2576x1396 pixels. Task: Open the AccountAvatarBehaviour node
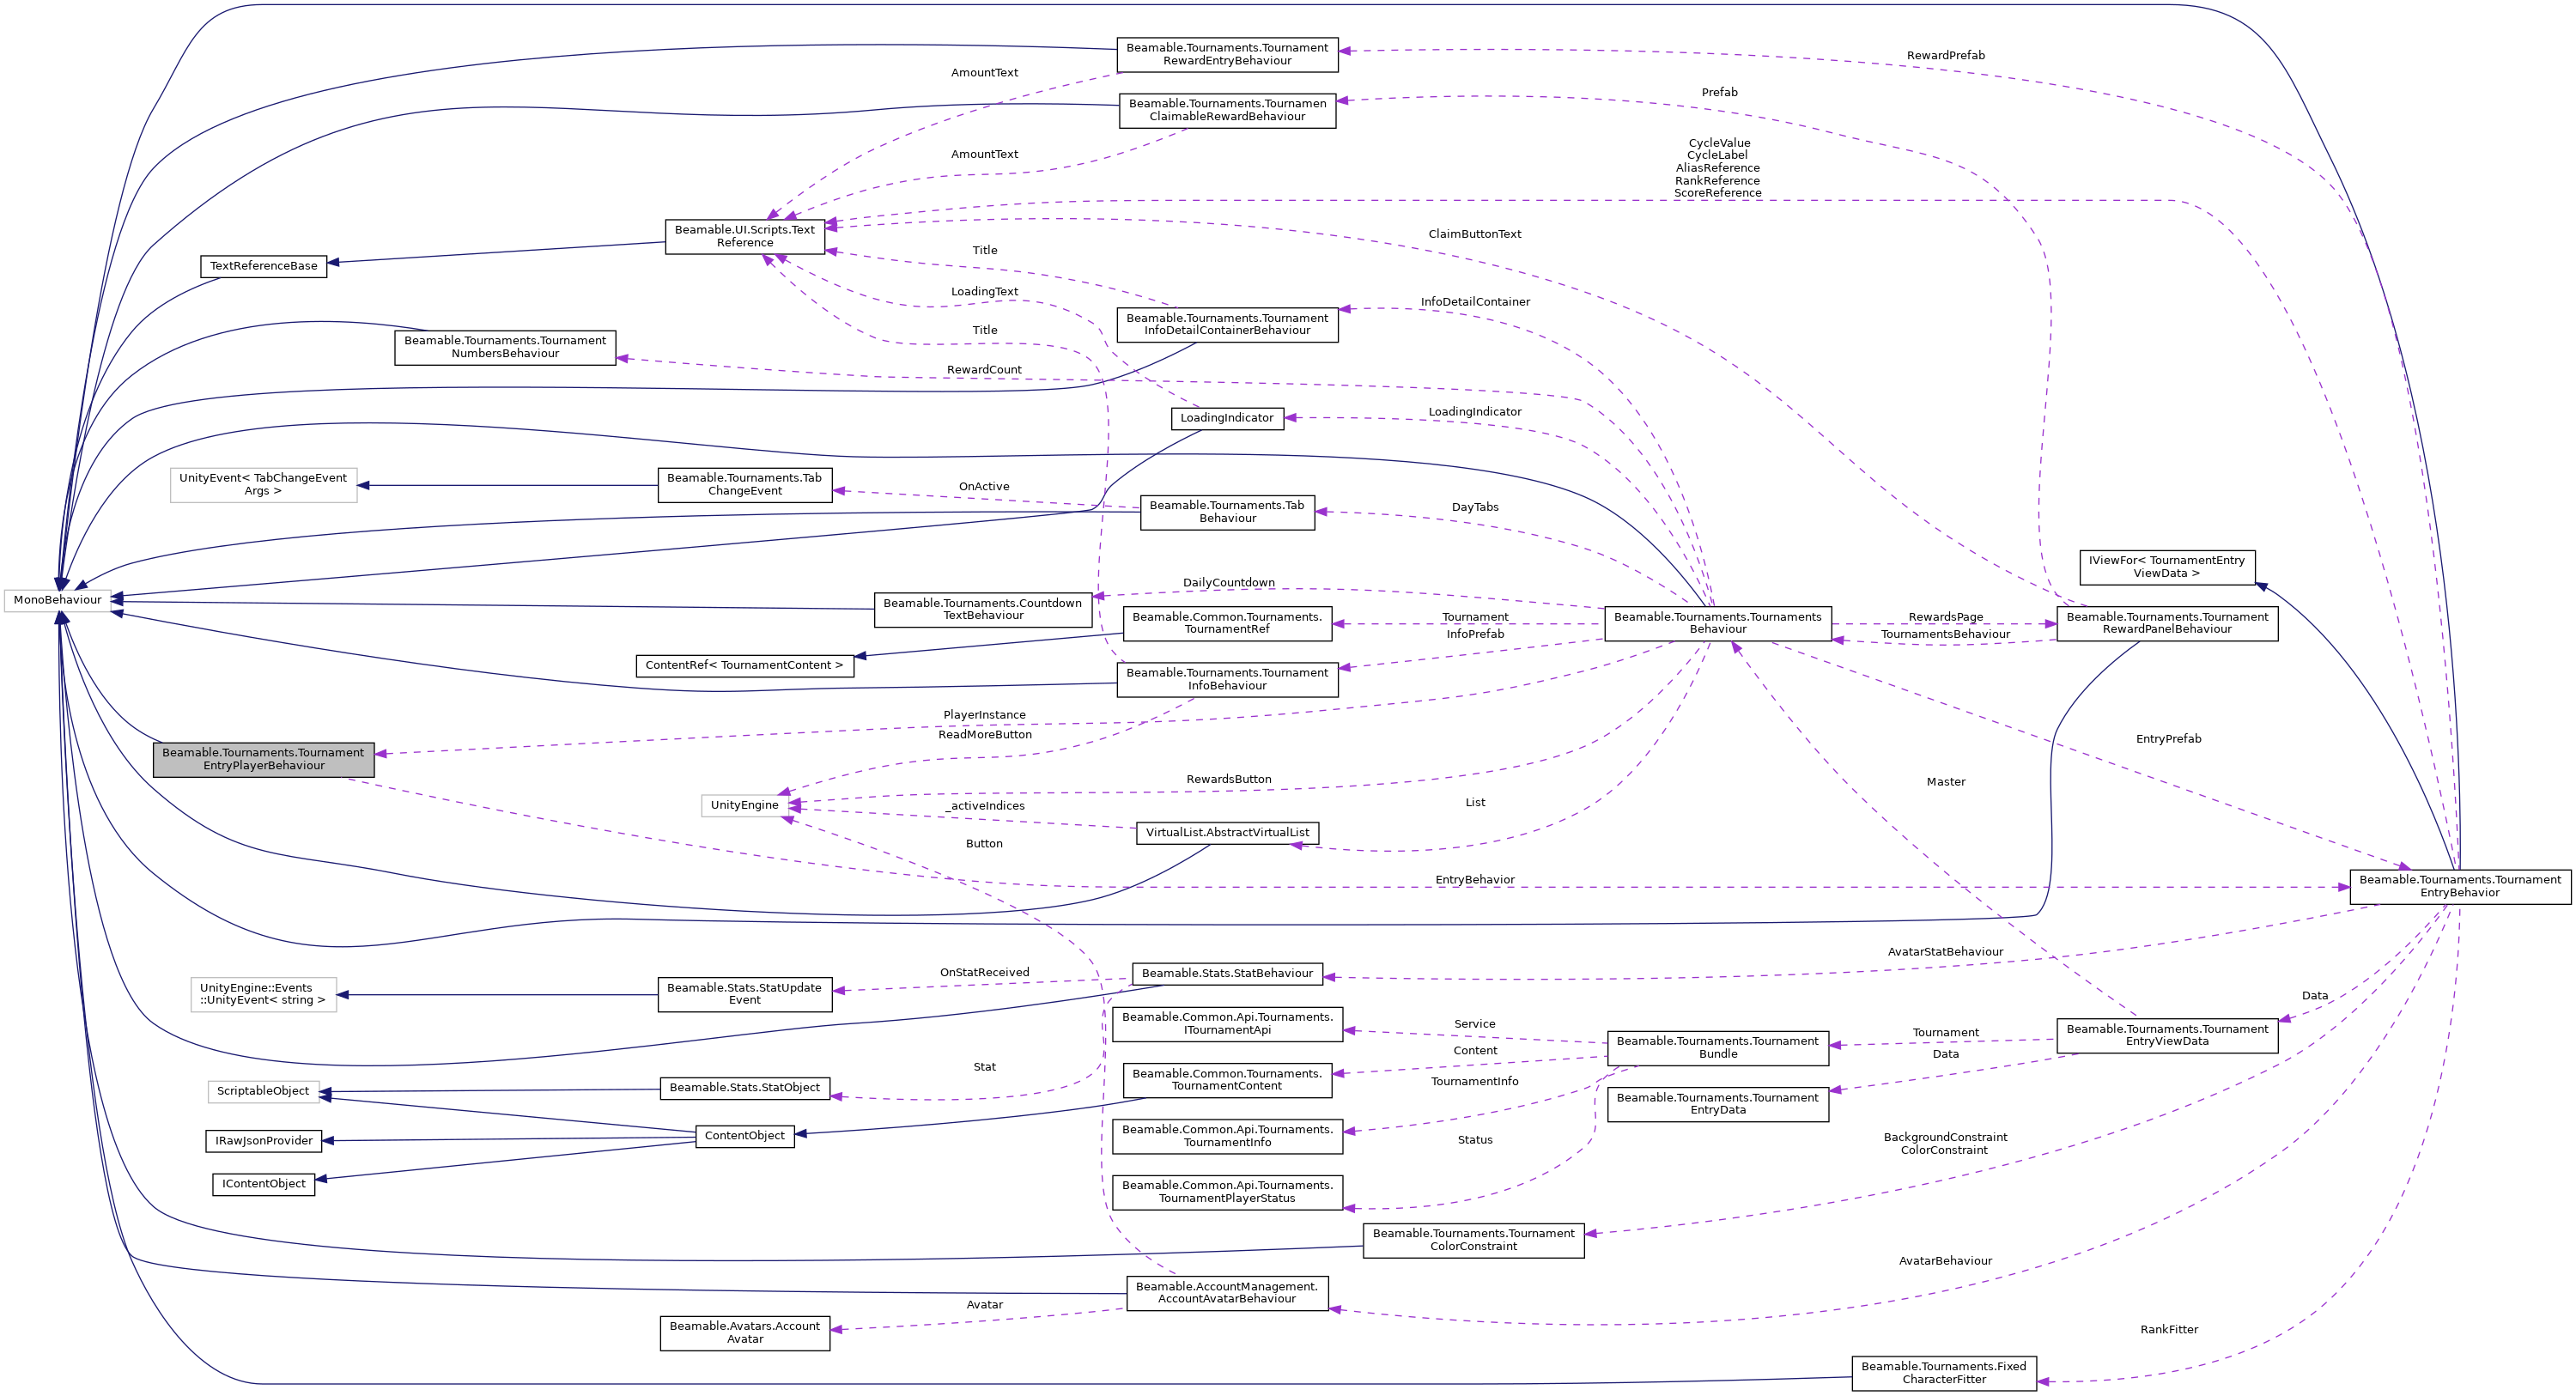pyautogui.click(x=1227, y=1292)
